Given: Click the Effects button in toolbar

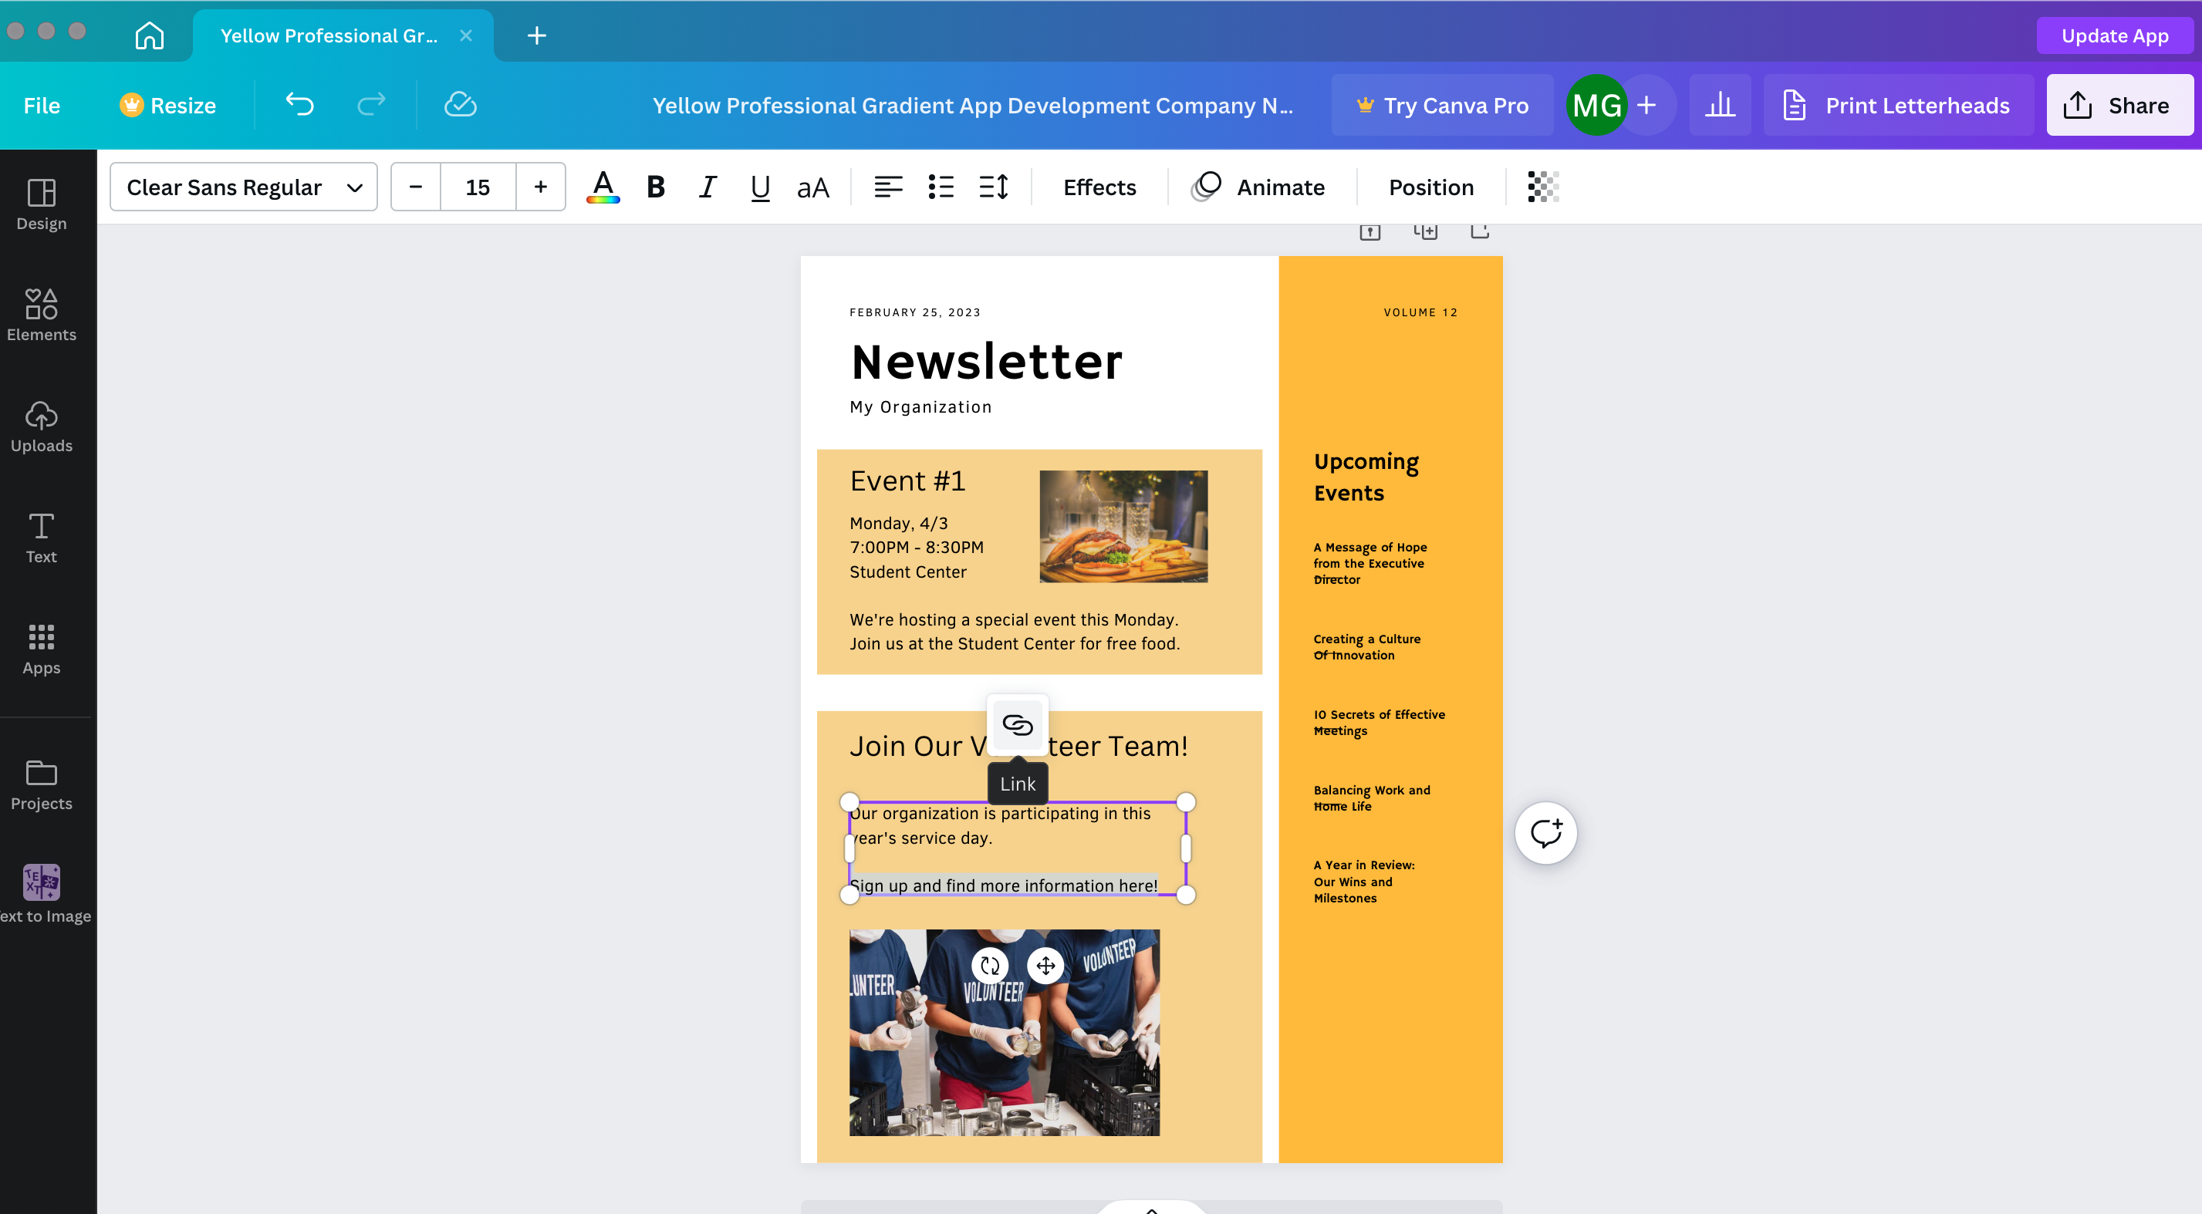Looking at the screenshot, I should point(1099,185).
